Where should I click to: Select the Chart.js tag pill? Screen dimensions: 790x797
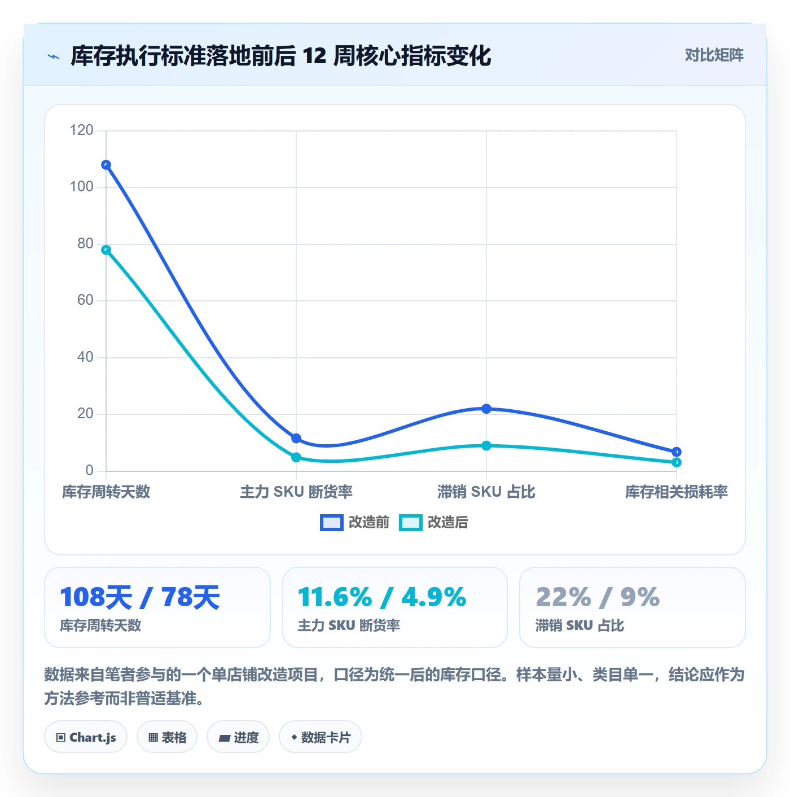pos(86,737)
